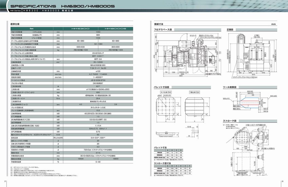Click the 標準仕様 section heading
The image size is (288, 187).
point(15,24)
